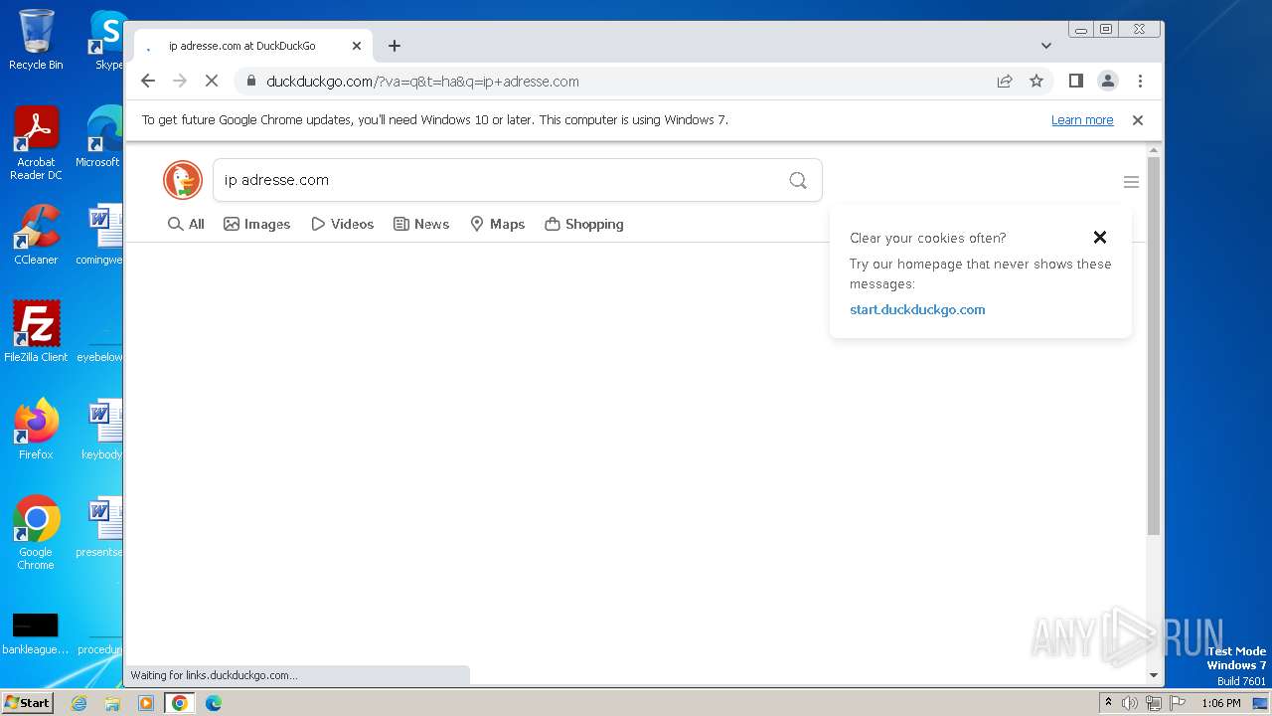The width and height of the screenshot is (1272, 716).
Task: Expand the tab search chevron
Action: click(x=1045, y=46)
